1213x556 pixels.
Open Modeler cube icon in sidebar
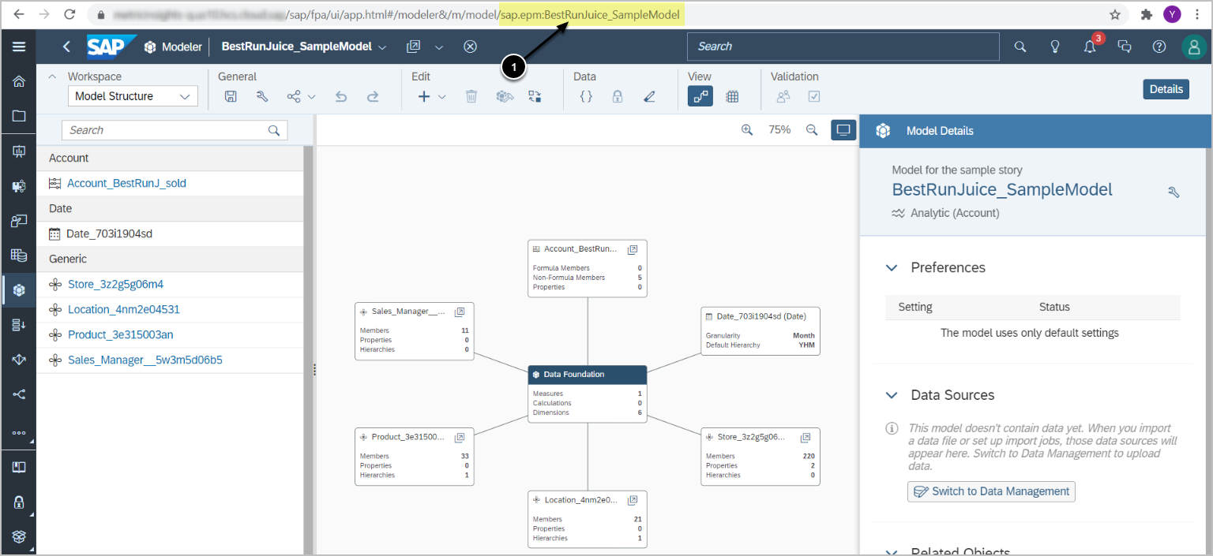pos(19,290)
